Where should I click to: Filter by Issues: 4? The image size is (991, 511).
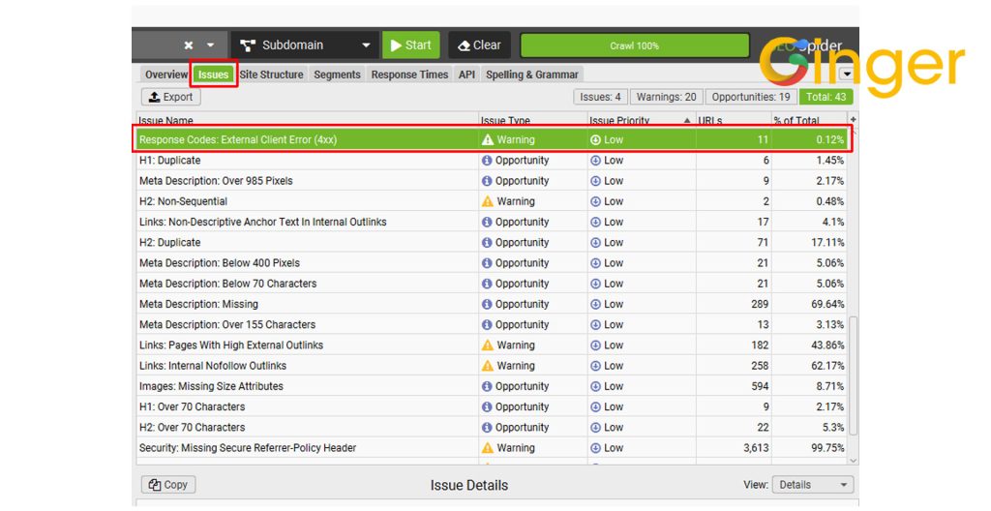600,97
